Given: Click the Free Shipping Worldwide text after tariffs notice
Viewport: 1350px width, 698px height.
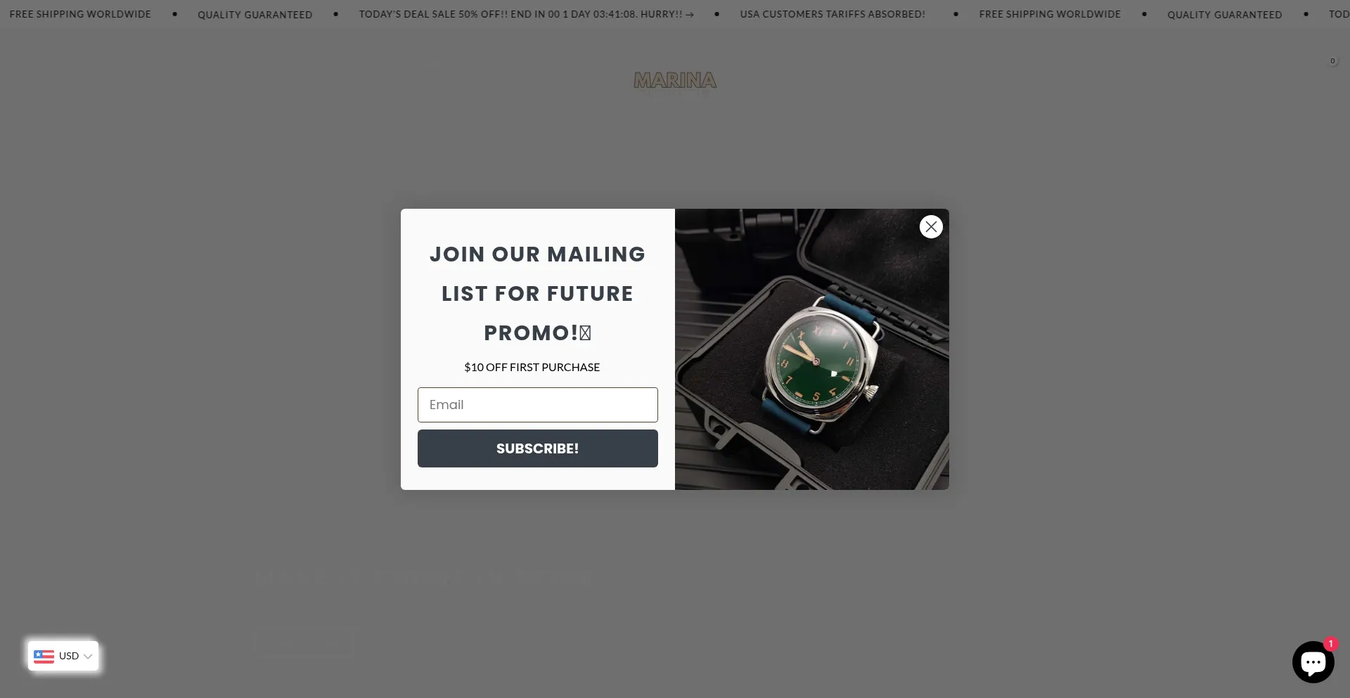Looking at the screenshot, I should (1050, 14).
